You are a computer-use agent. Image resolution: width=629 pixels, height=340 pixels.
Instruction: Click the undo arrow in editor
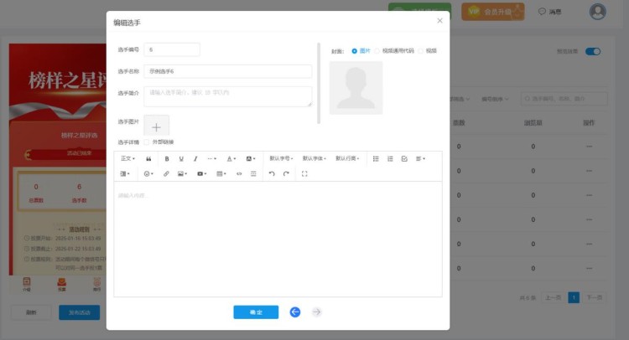tap(272, 173)
